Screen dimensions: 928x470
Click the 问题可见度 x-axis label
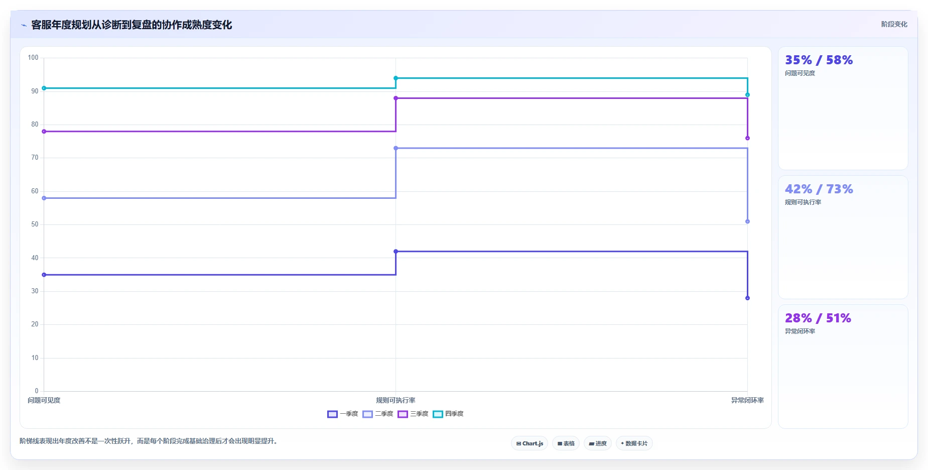click(44, 401)
